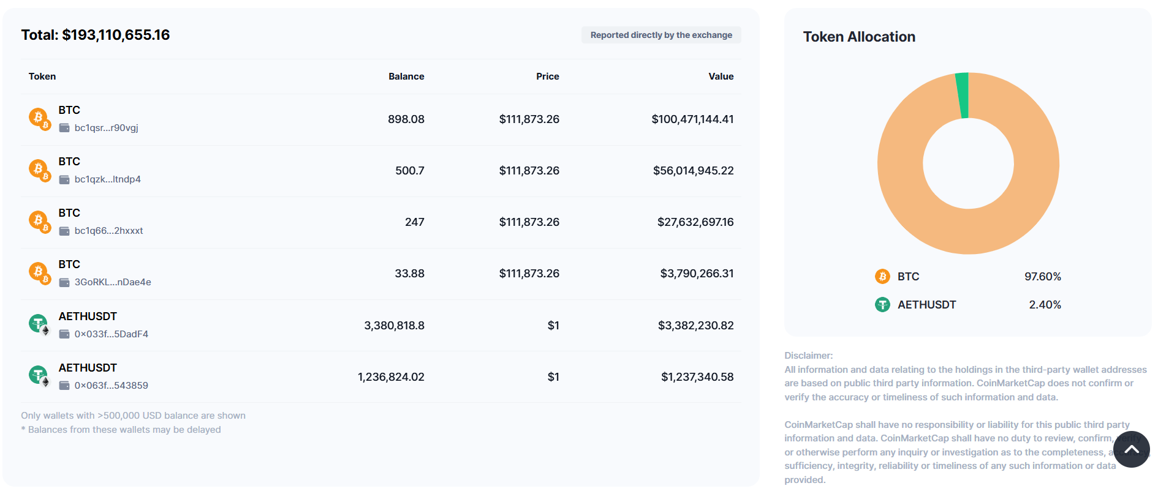1158x494 pixels.
Task: Click the wallet icon beside 0×063f...543859
Action: click(64, 386)
